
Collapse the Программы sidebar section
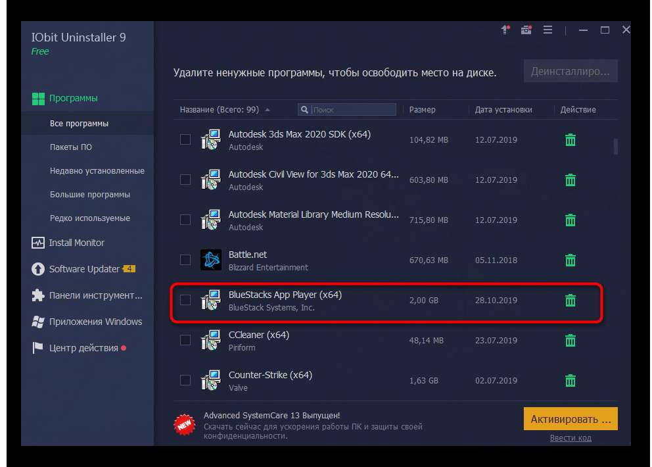(x=73, y=99)
